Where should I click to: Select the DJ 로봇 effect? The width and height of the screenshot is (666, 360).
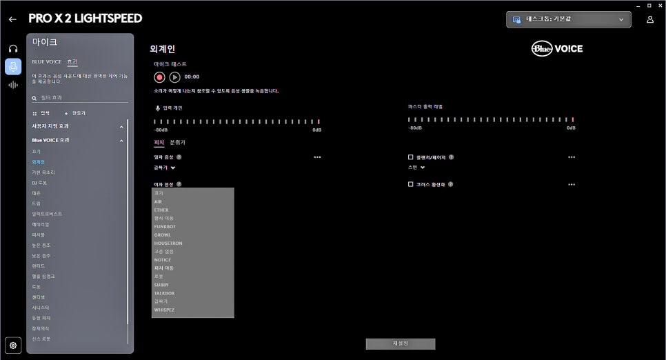tap(39, 183)
